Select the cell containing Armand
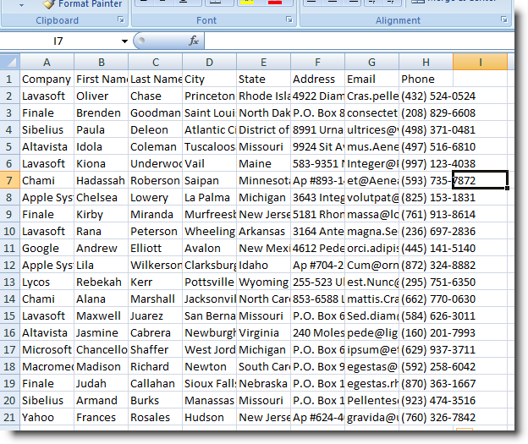Image resolution: width=528 pixels, height=444 pixels. pos(101,400)
